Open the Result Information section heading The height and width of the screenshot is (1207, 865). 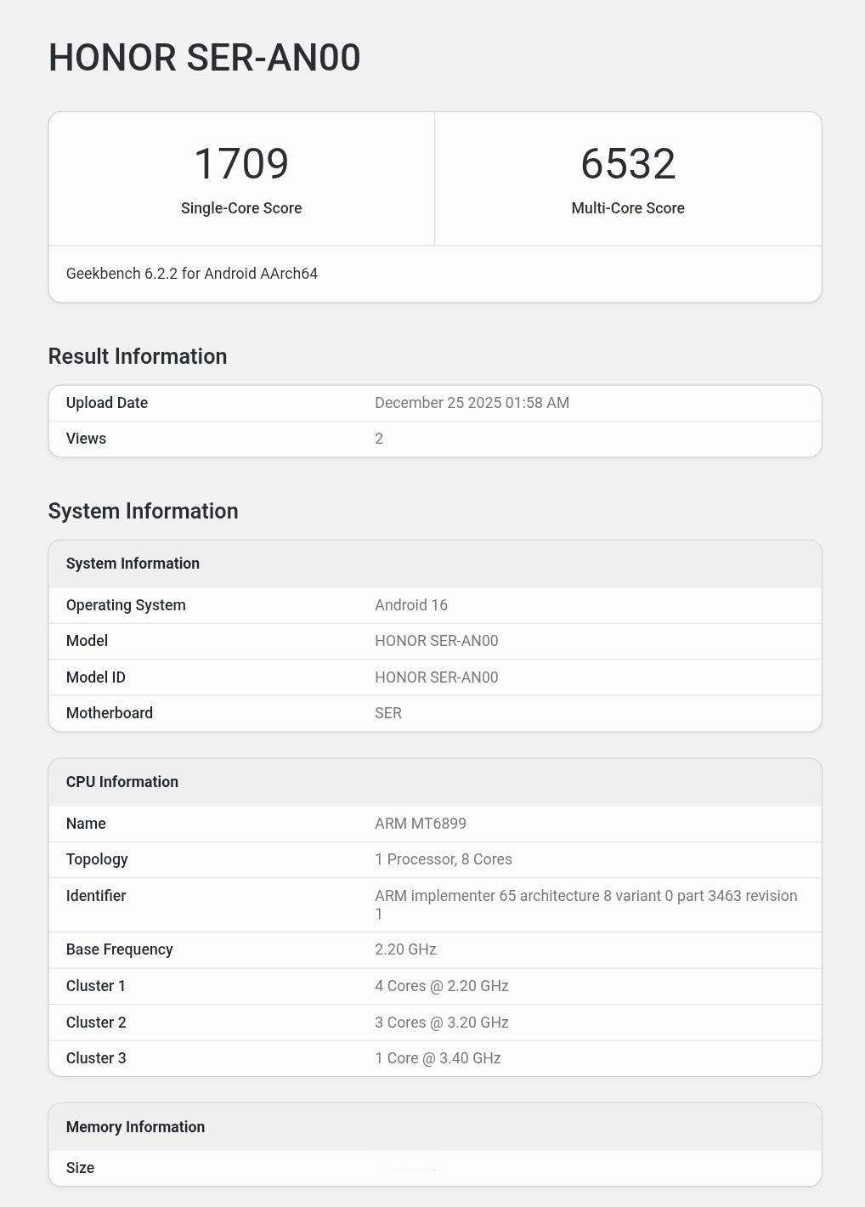pyautogui.click(x=138, y=356)
